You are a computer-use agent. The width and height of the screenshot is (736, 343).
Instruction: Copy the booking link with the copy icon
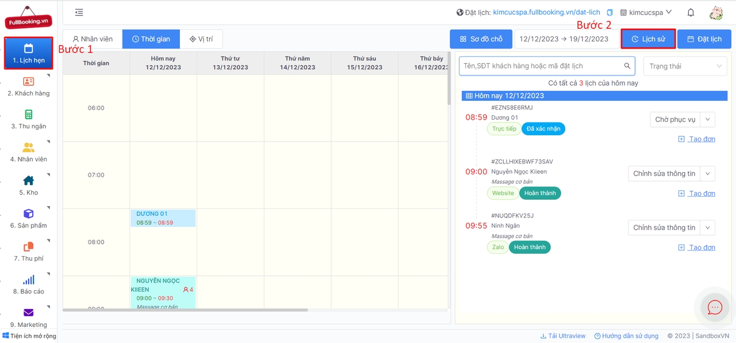point(609,13)
